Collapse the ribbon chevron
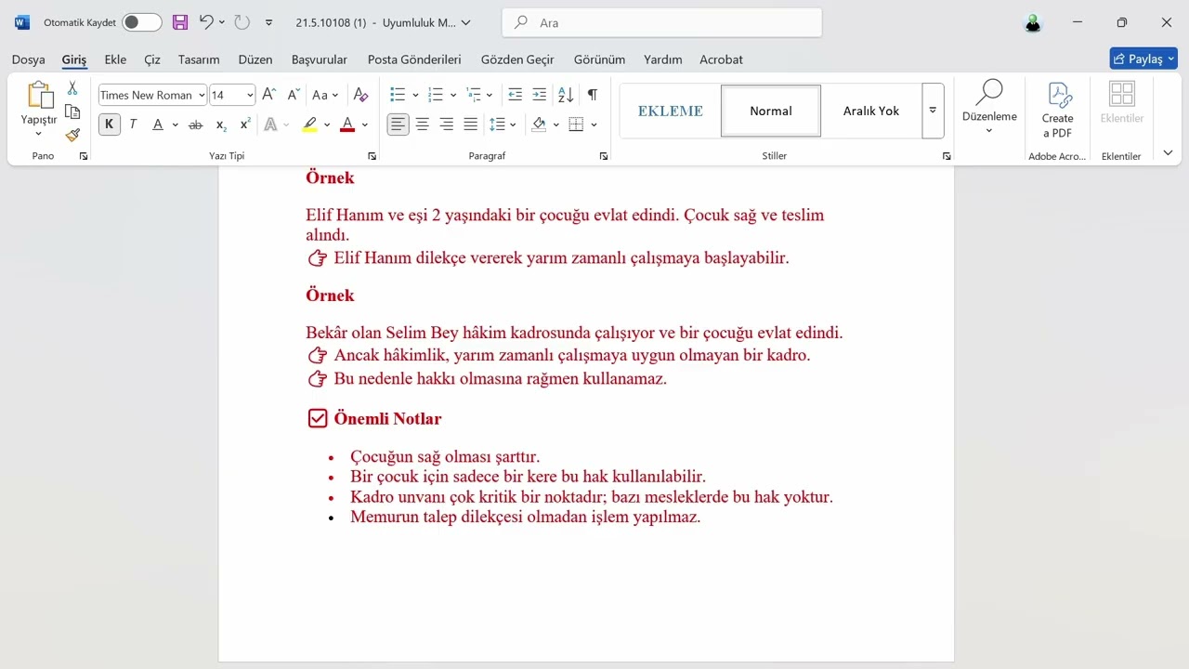The width and height of the screenshot is (1189, 669). click(x=1168, y=153)
